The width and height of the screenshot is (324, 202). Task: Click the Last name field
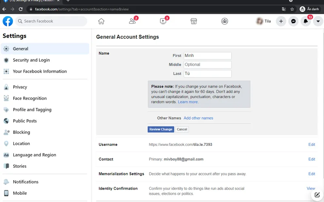(x=207, y=74)
